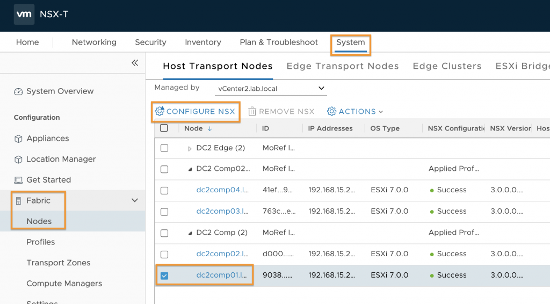Viewport: 550px width, 304px height.
Task: Open the Managed by vCenter2.lab.local dropdown
Action: pyautogui.click(x=271, y=89)
